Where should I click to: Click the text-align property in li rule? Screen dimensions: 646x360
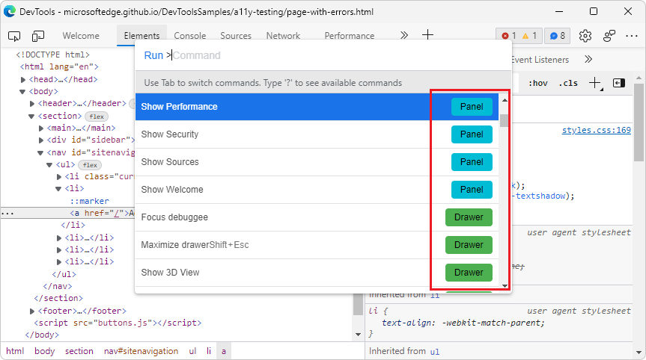408,323
